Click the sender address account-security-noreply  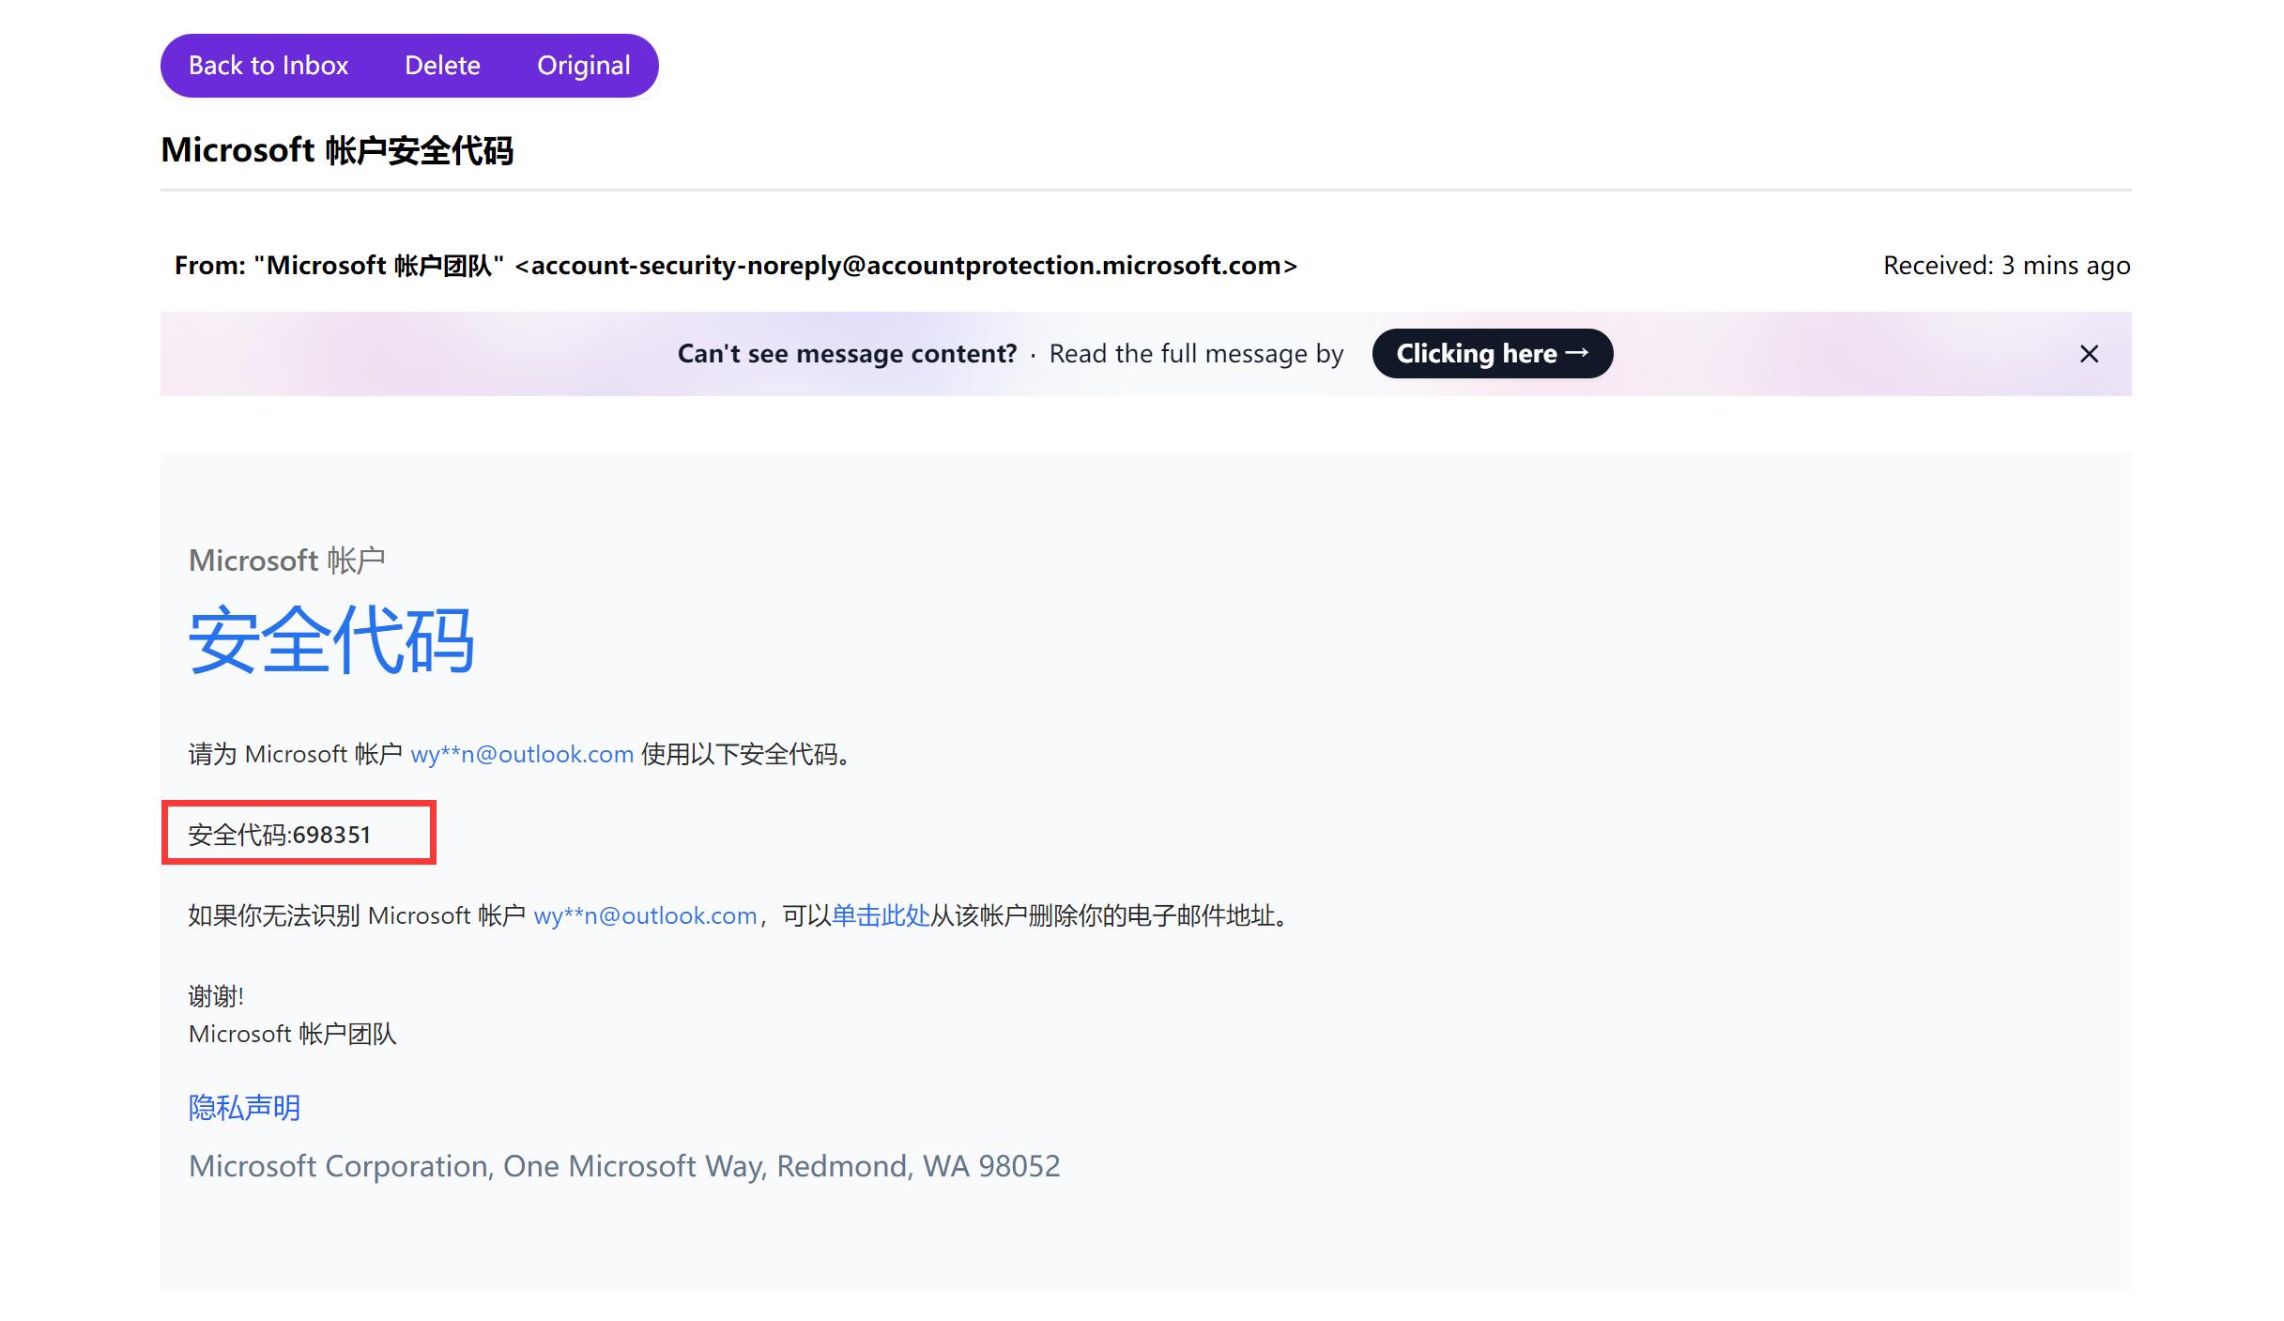(906, 266)
